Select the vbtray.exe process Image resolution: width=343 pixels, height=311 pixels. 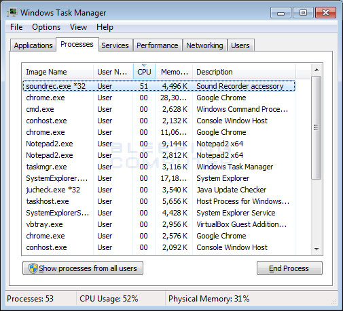(x=159, y=224)
